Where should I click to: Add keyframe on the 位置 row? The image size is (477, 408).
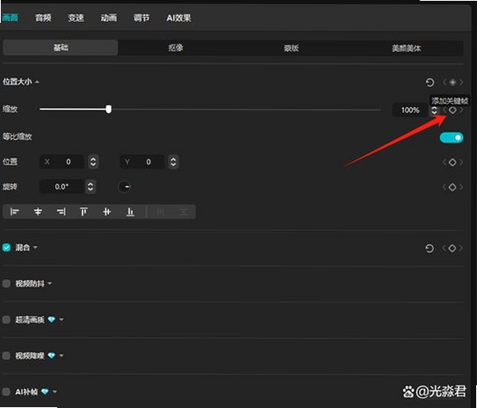(452, 162)
